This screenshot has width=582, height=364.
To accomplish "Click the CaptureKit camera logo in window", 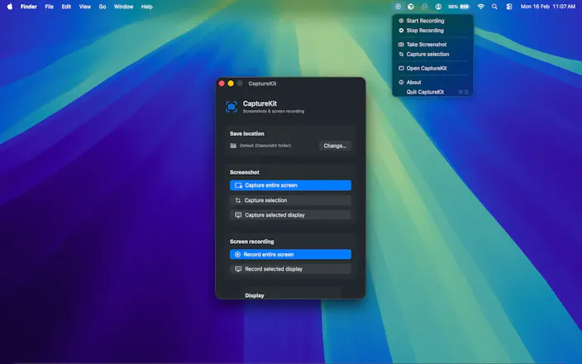I will click(x=231, y=107).
